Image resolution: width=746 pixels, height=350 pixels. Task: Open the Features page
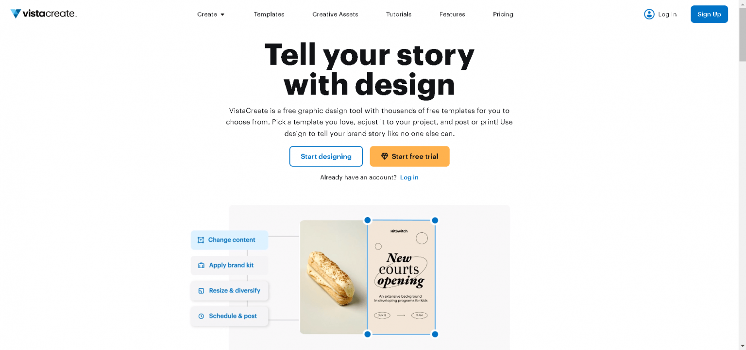452,14
